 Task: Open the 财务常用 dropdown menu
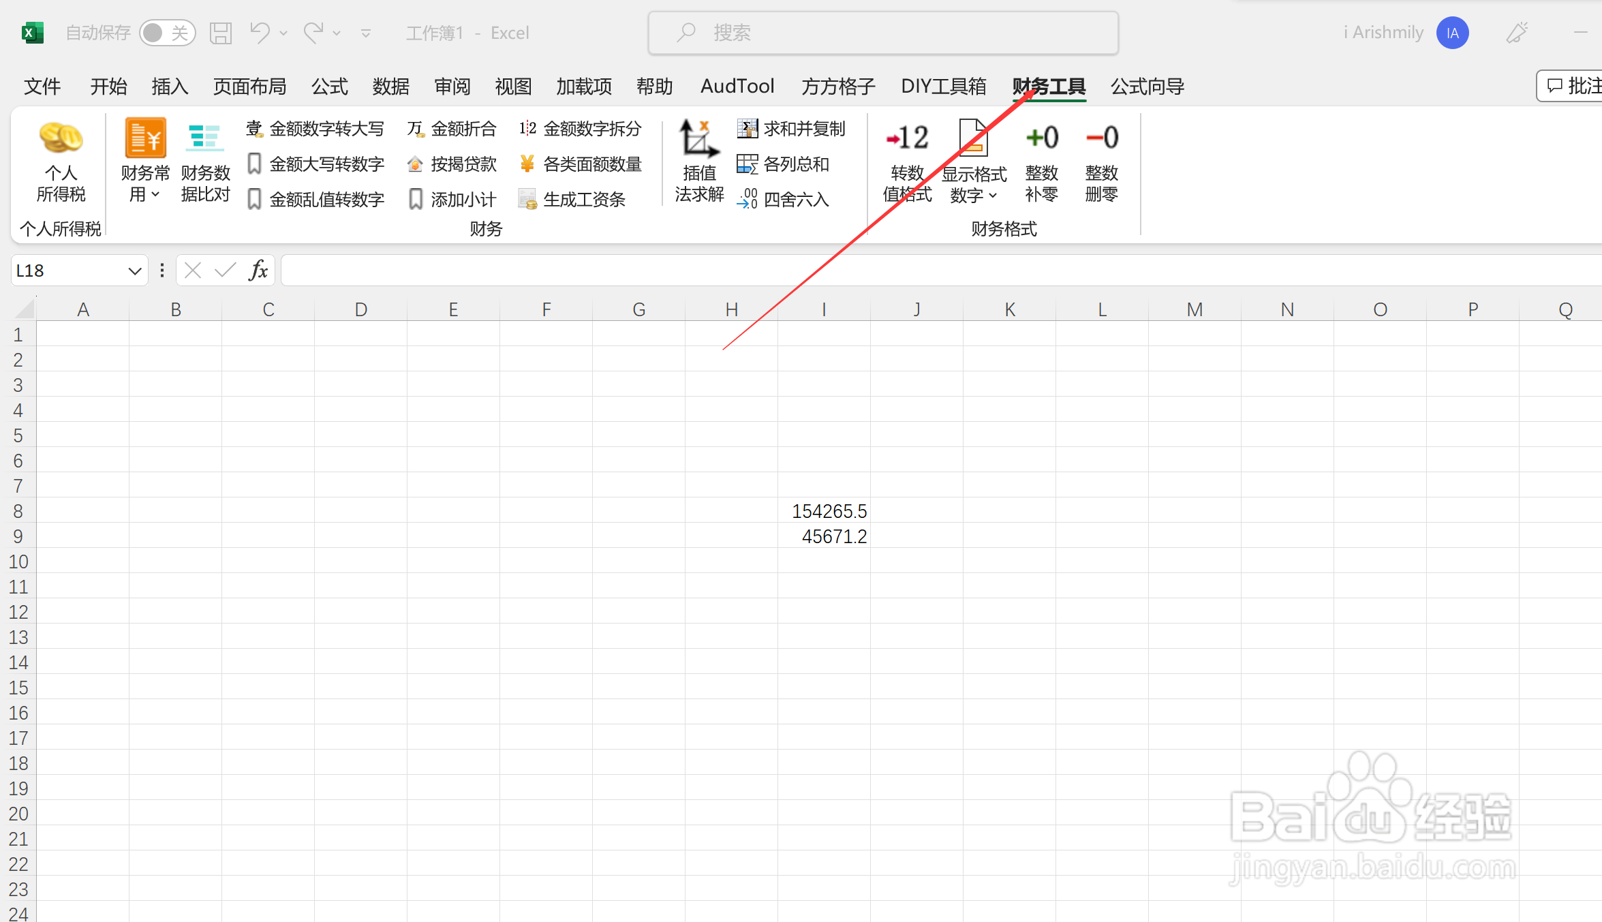[x=145, y=162]
